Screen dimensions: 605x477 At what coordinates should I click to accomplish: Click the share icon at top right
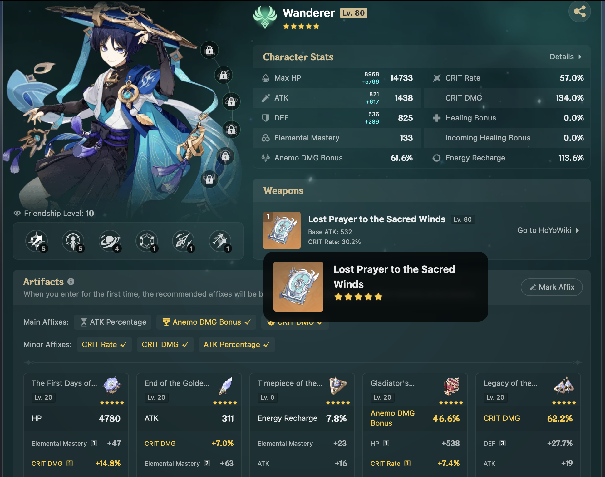coord(579,12)
